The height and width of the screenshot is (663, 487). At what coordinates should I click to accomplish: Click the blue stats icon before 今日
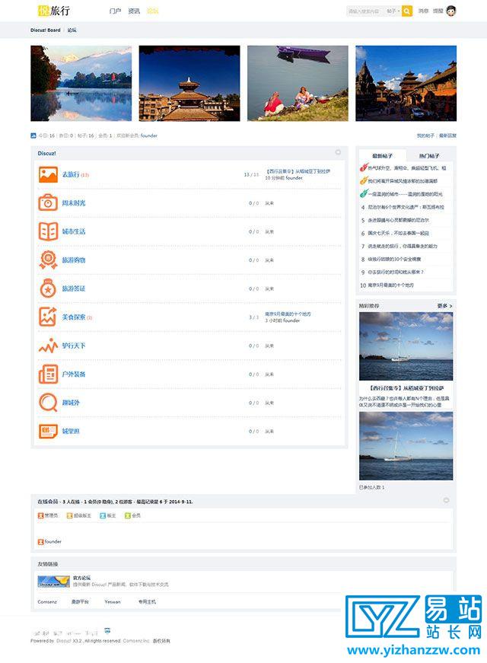click(33, 135)
